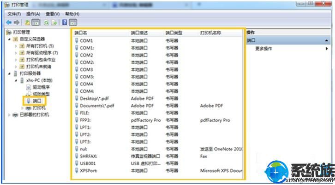Open the Help (H) menu
335x185 pixels.
[x=72, y=14]
